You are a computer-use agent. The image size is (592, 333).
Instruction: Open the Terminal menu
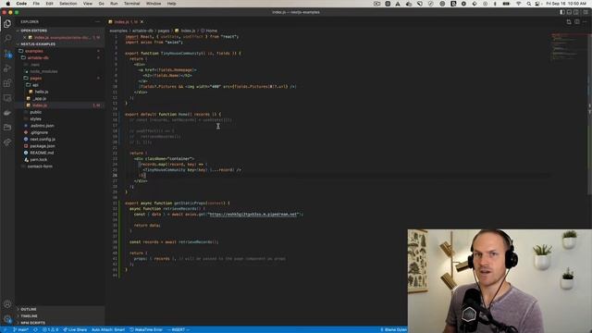(131, 4)
